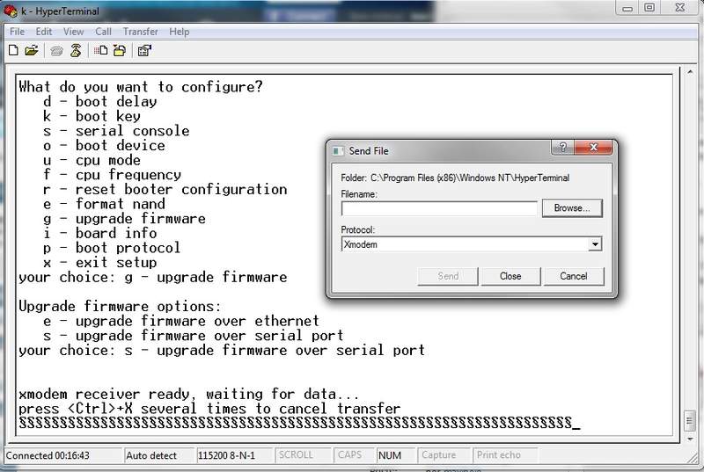Click the Send file toolbar icon
This screenshot has height=472, width=704.
(x=100, y=50)
